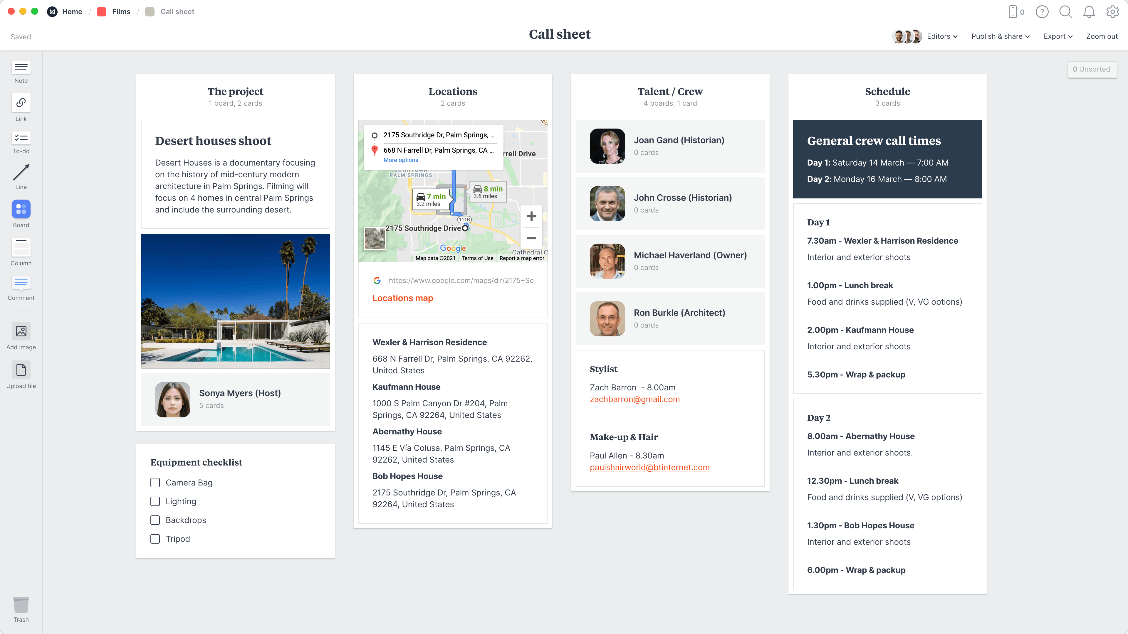
Task: Go to Films breadcrumb
Action: click(121, 12)
